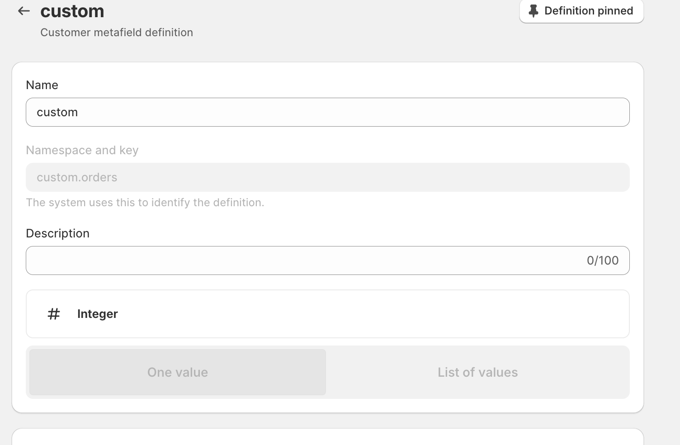The height and width of the screenshot is (445, 680).
Task: Click into the empty Description field
Action: [303, 260]
